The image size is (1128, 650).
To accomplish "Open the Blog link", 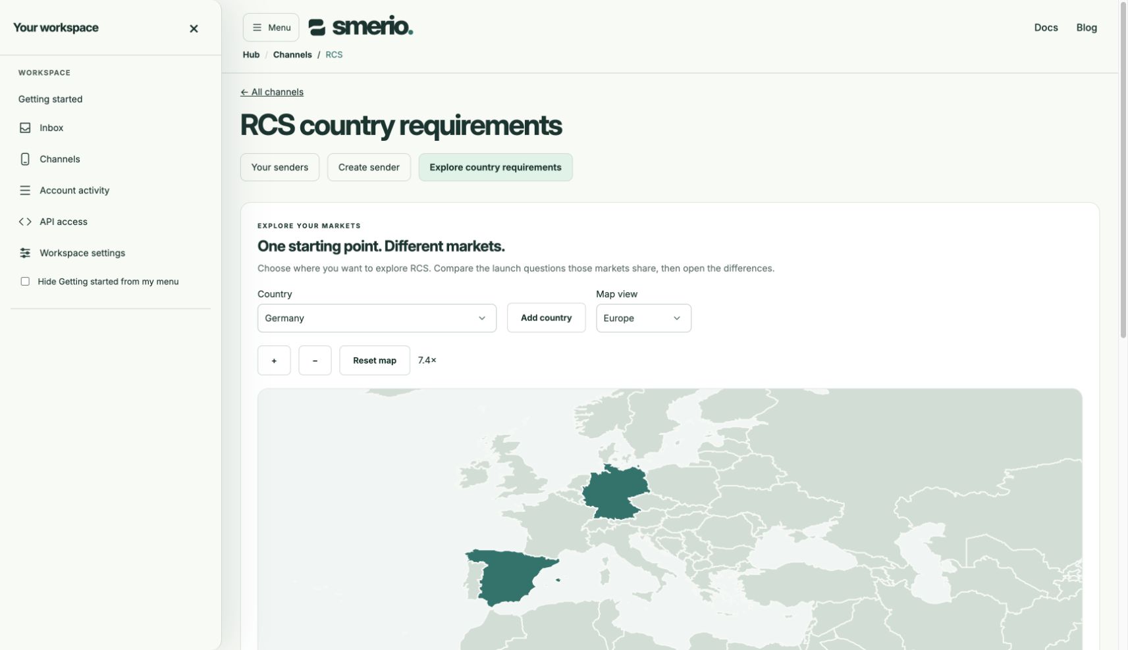I will click(x=1087, y=28).
